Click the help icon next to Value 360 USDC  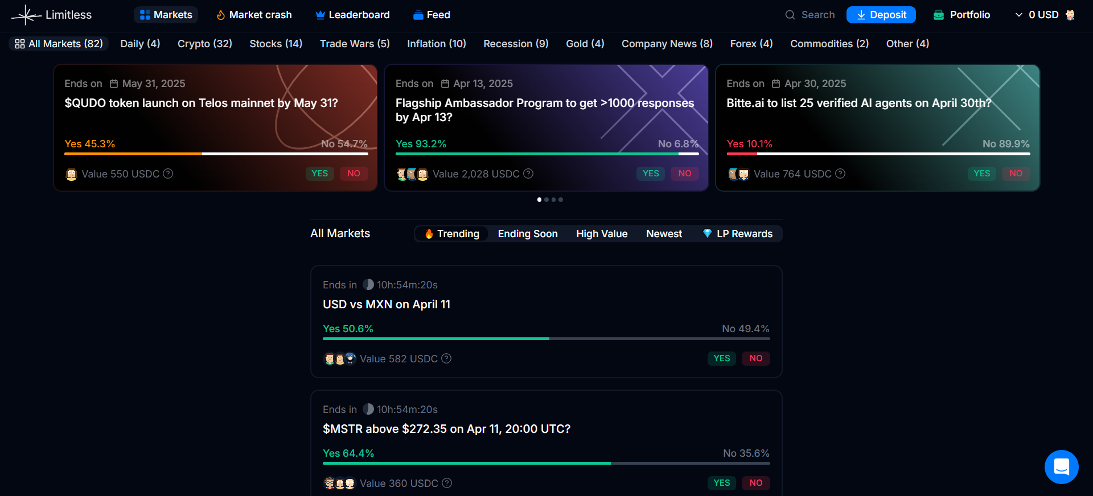[447, 483]
